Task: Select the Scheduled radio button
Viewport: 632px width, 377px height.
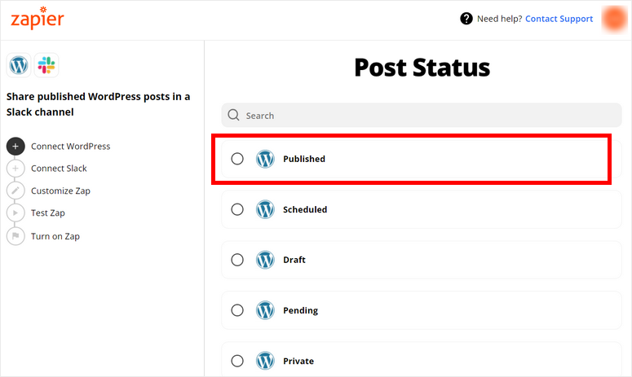Action: 237,209
